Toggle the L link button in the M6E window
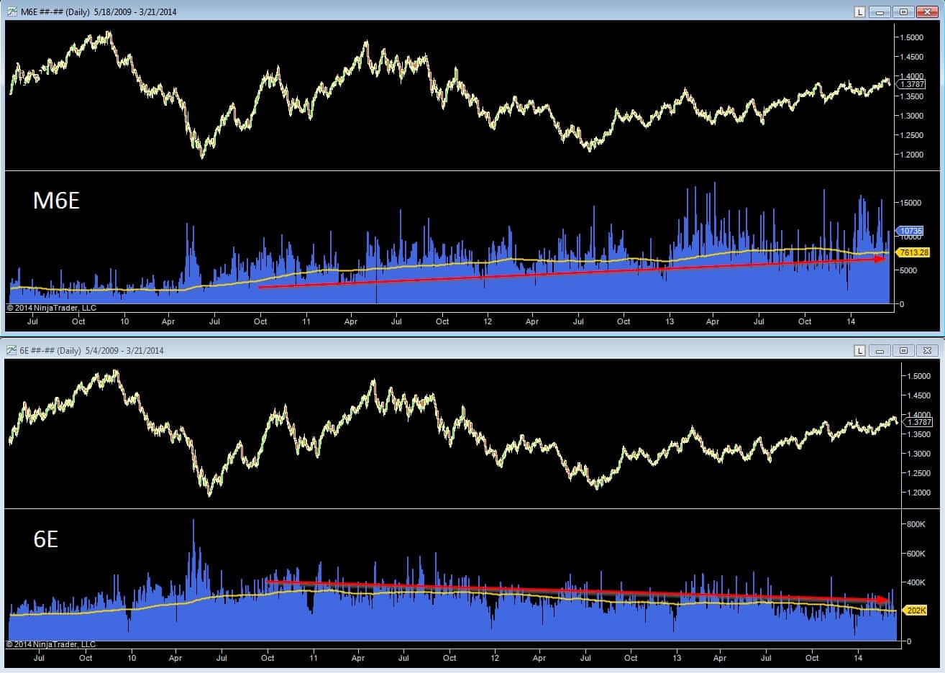 tap(859, 12)
